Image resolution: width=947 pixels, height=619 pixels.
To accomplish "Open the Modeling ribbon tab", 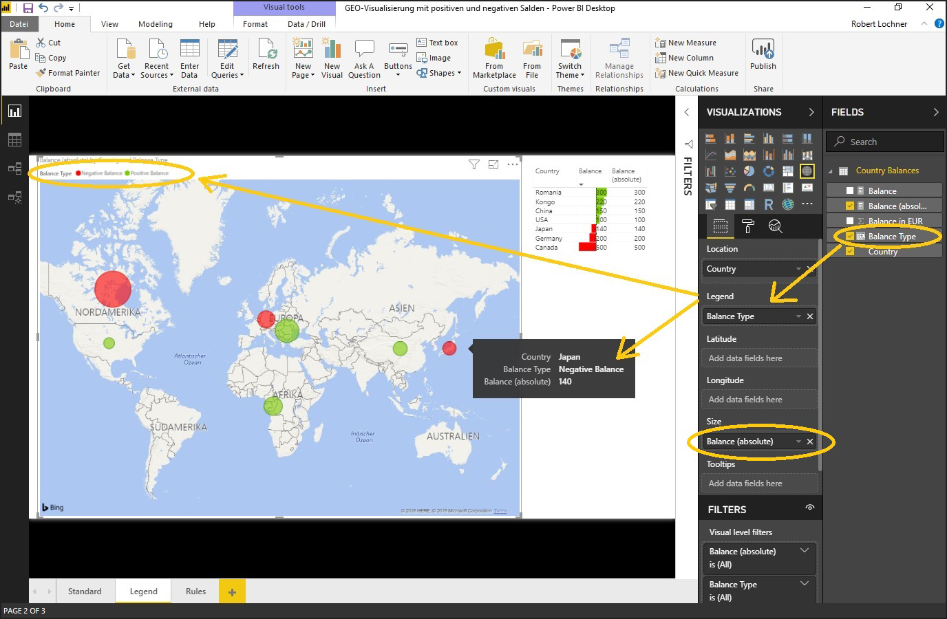I will click(156, 24).
